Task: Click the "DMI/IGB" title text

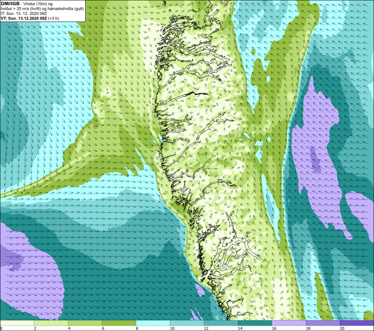Action: (x=10, y=4)
